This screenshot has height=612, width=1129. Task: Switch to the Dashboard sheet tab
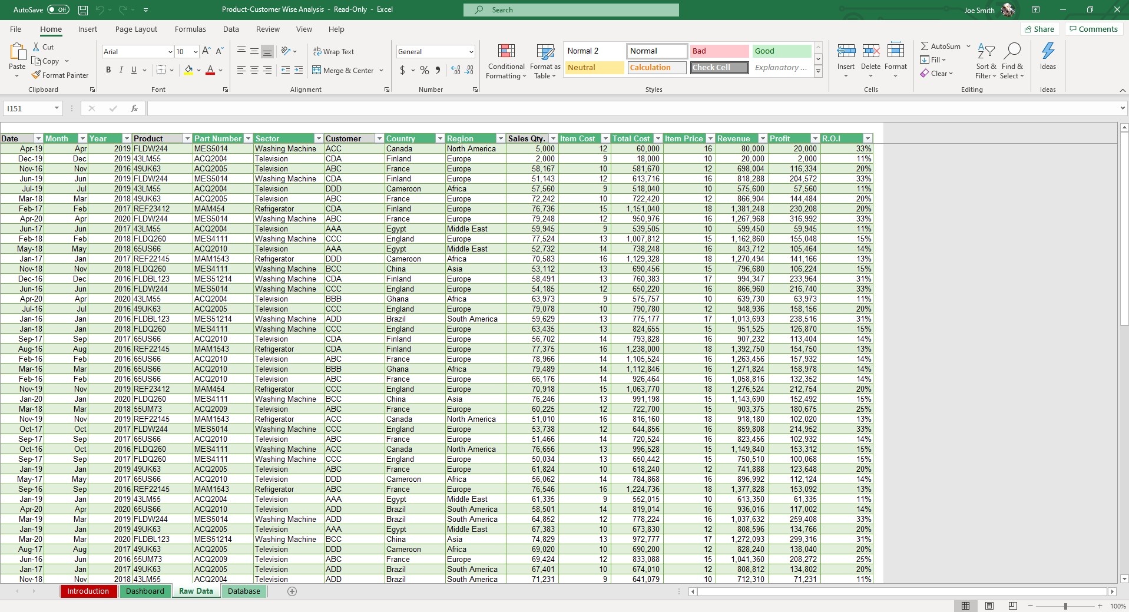click(x=144, y=591)
